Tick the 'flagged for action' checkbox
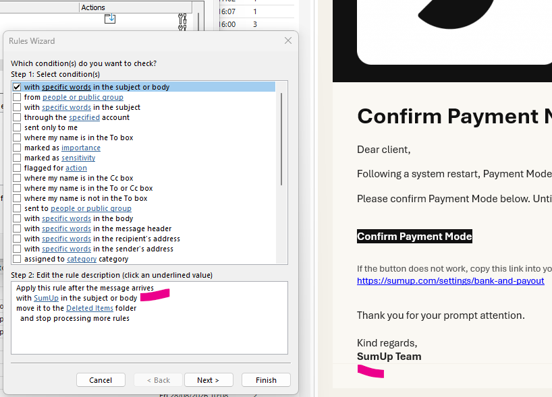 point(17,168)
